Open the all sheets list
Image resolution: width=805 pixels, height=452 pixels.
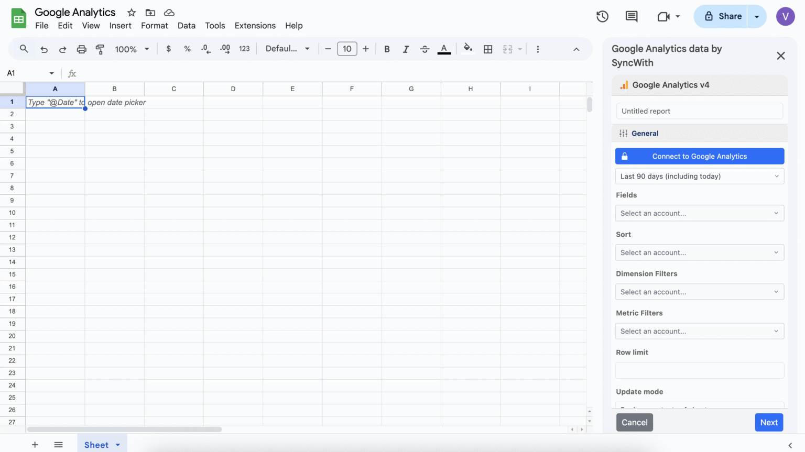[x=58, y=445]
